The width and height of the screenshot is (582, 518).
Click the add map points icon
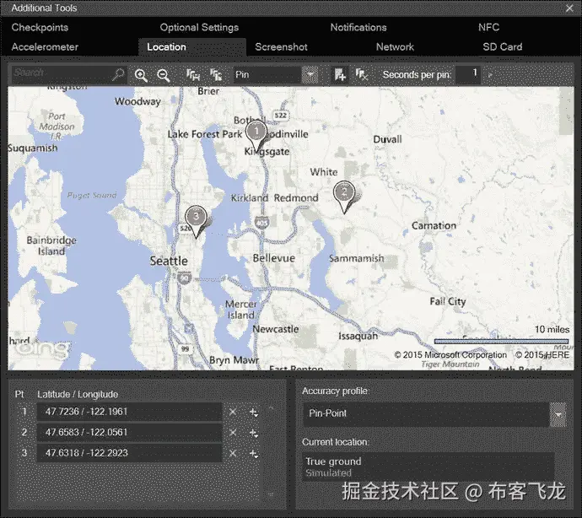(x=340, y=74)
